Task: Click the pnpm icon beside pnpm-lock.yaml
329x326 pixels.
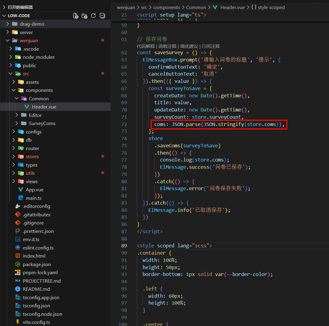Action: pos(18,272)
